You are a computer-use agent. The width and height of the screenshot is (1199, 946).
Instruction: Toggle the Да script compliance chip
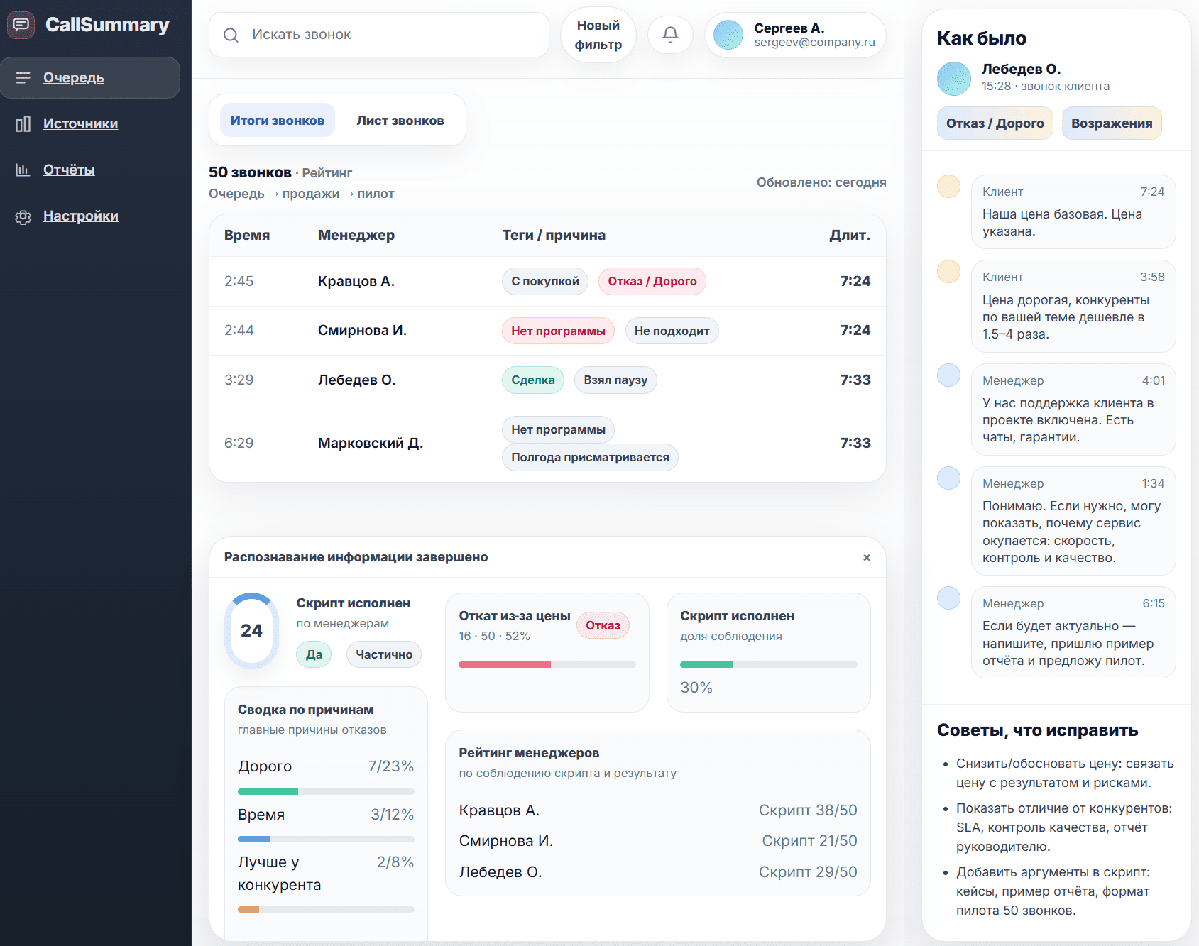313,654
